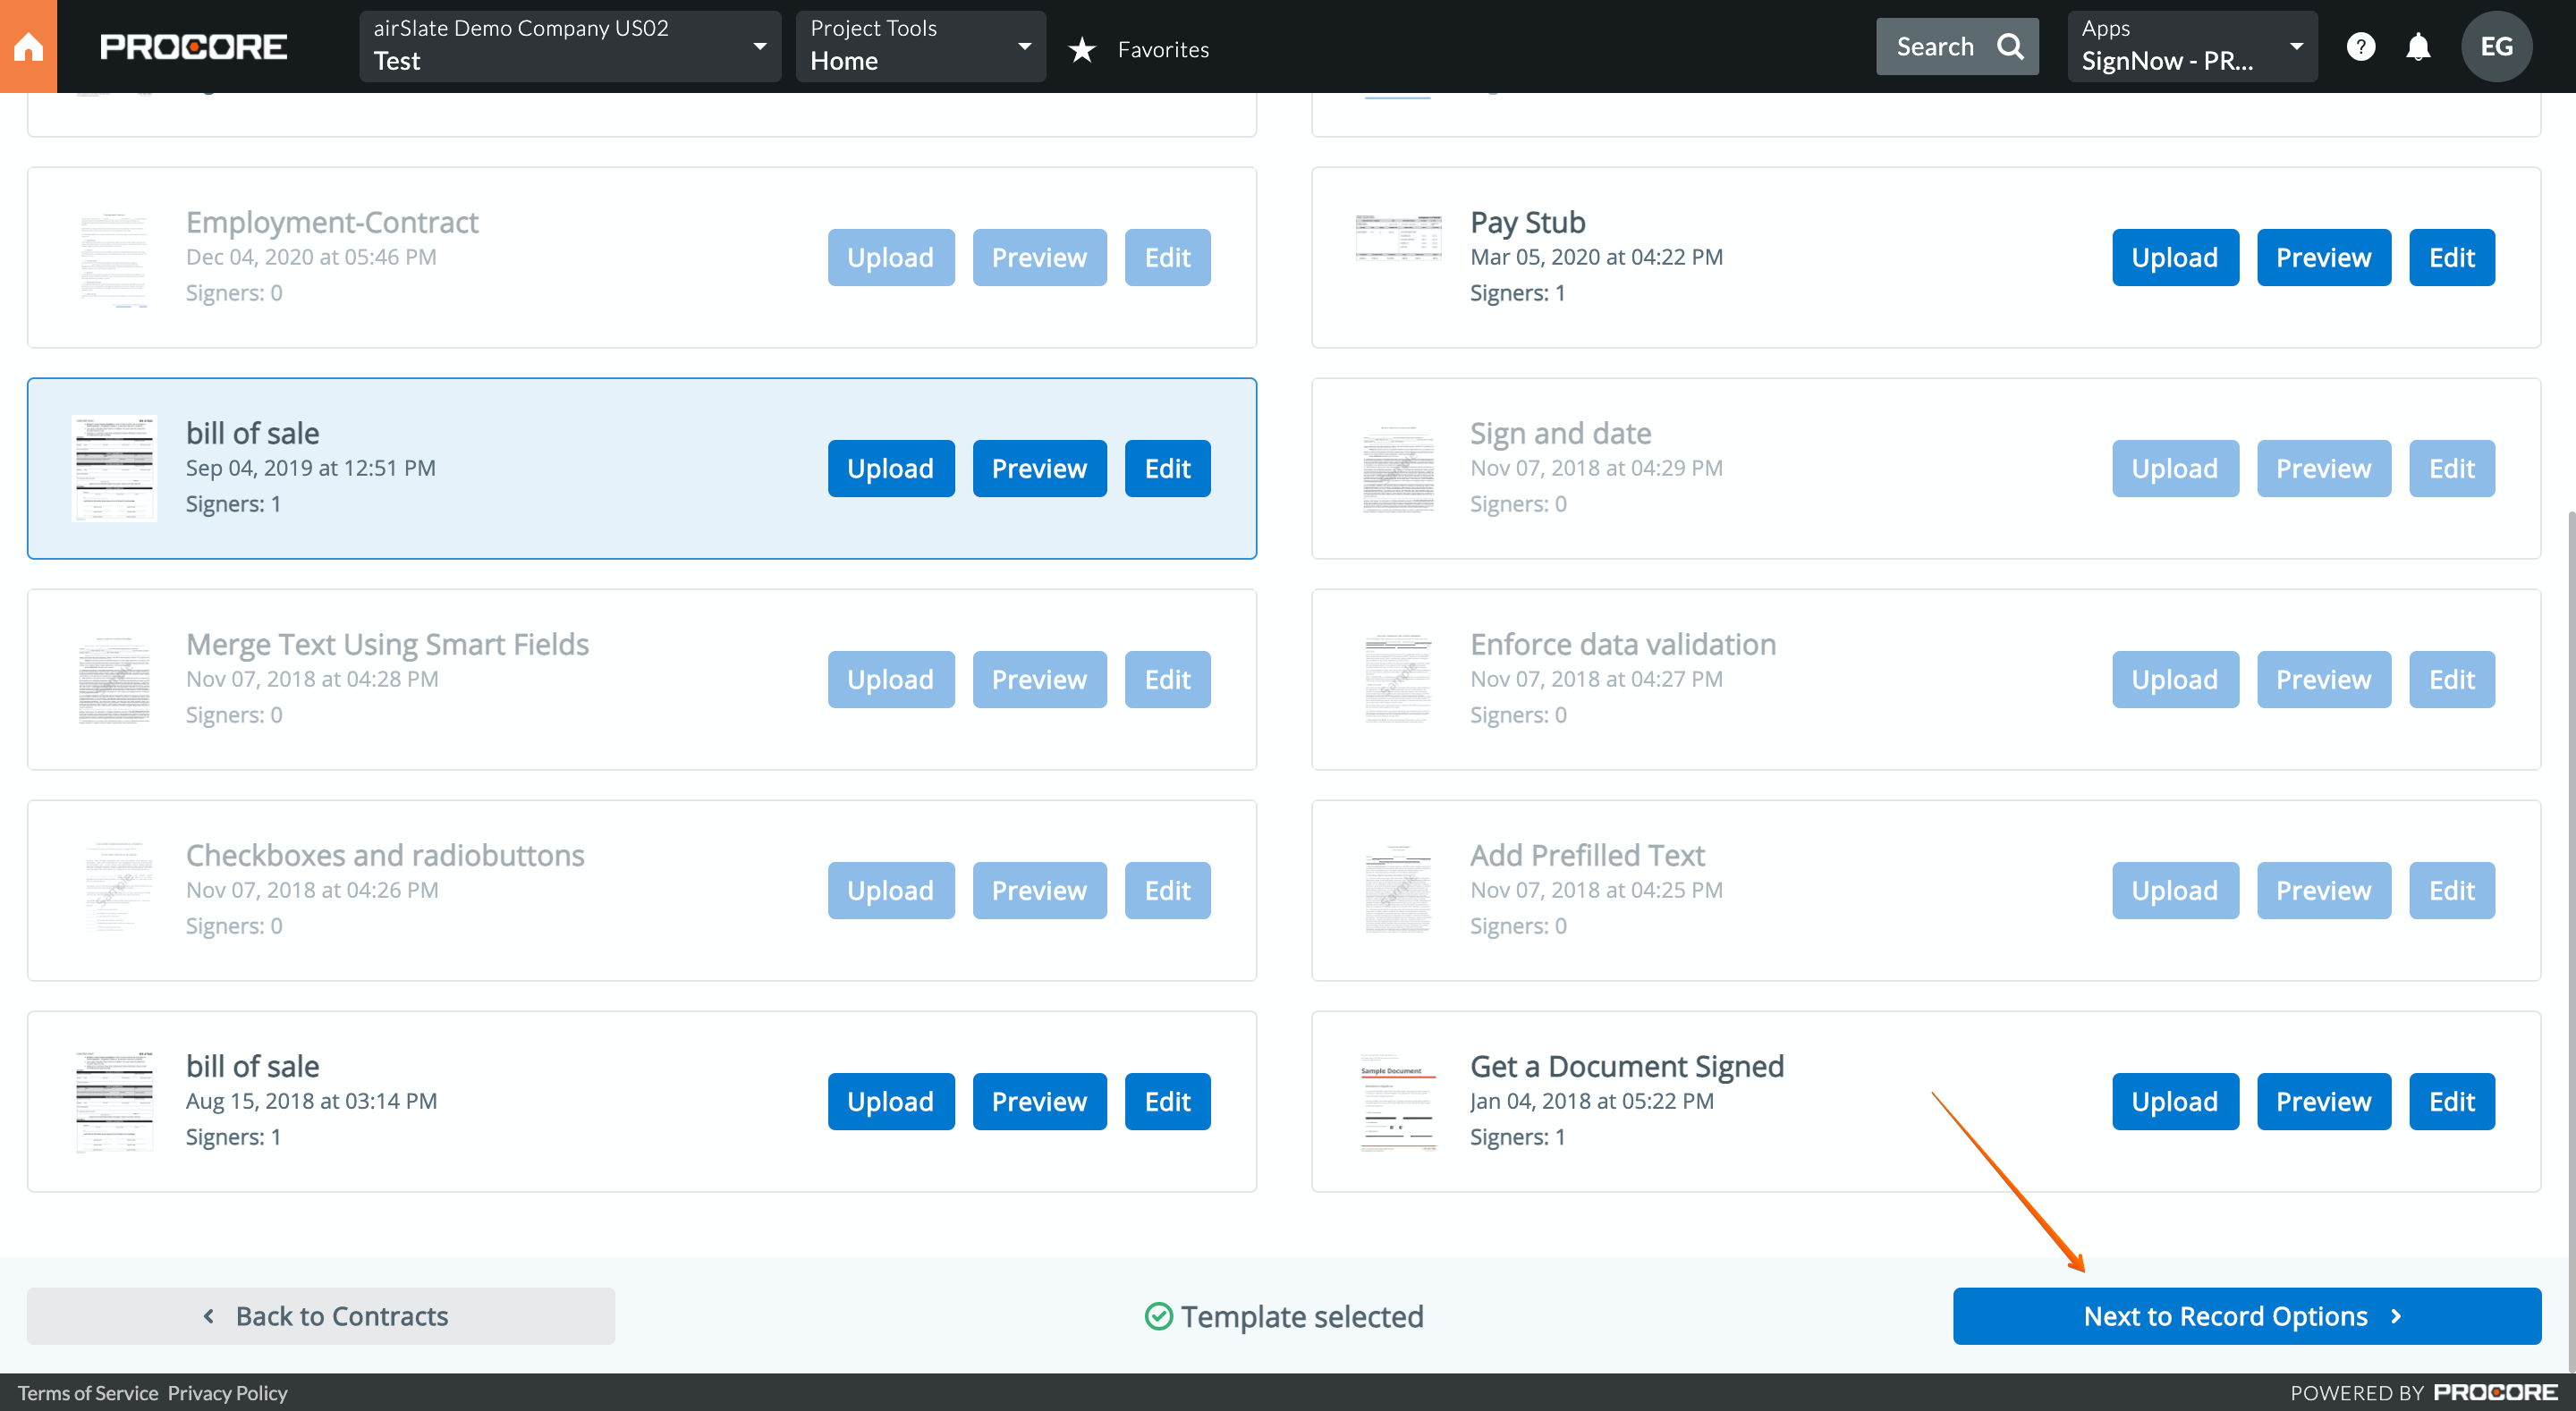Click 'Checkboxes and radiobuttons' title

(385, 855)
